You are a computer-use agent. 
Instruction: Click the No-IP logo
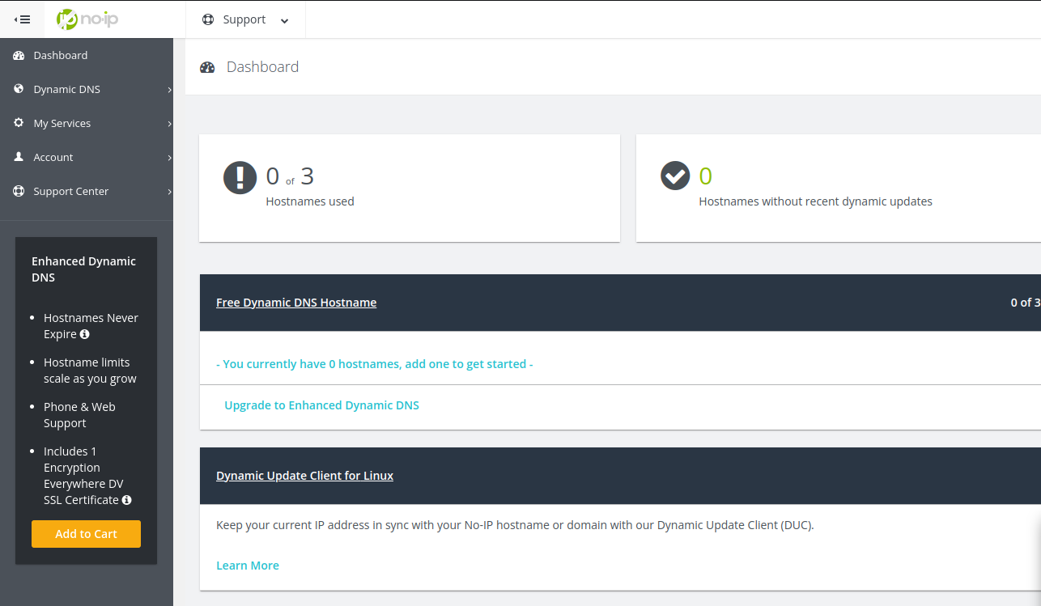(x=87, y=19)
